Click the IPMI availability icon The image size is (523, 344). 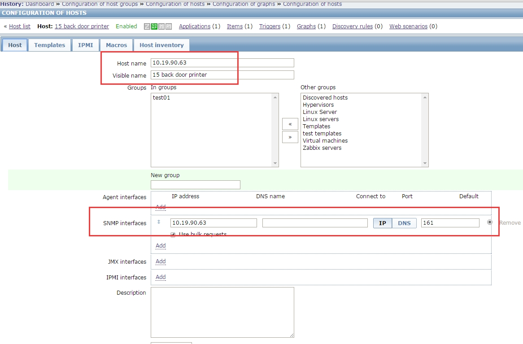(x=169, y=26)
